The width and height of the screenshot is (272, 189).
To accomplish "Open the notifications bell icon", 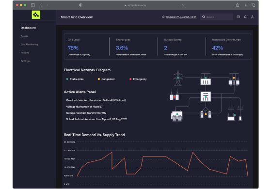I will [245, 17].
